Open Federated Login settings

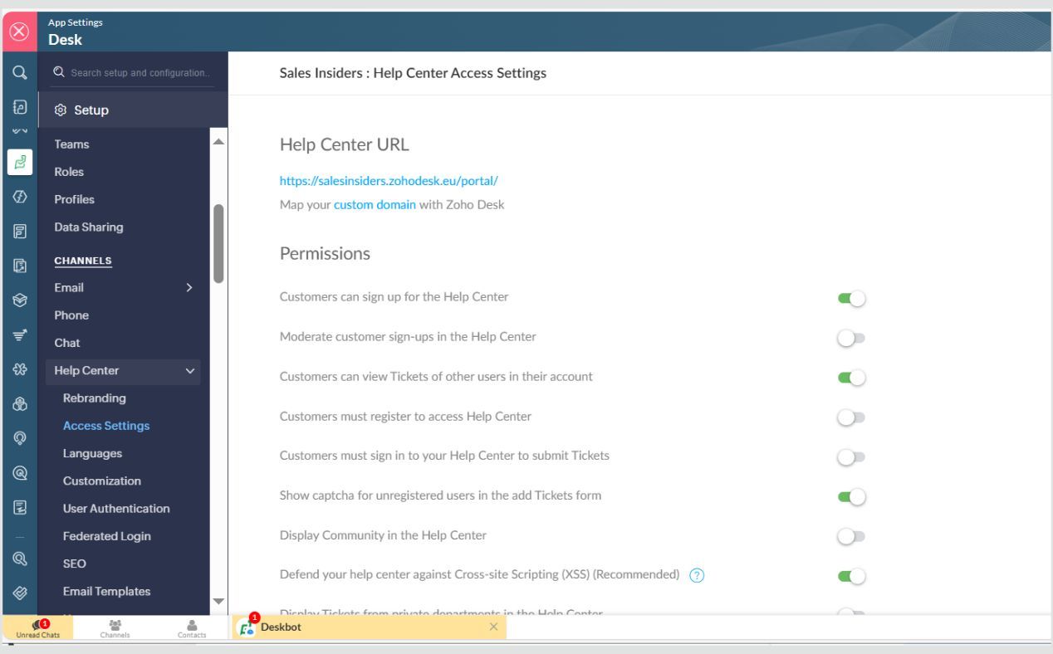pyautogui.click(x=107, y=536)
